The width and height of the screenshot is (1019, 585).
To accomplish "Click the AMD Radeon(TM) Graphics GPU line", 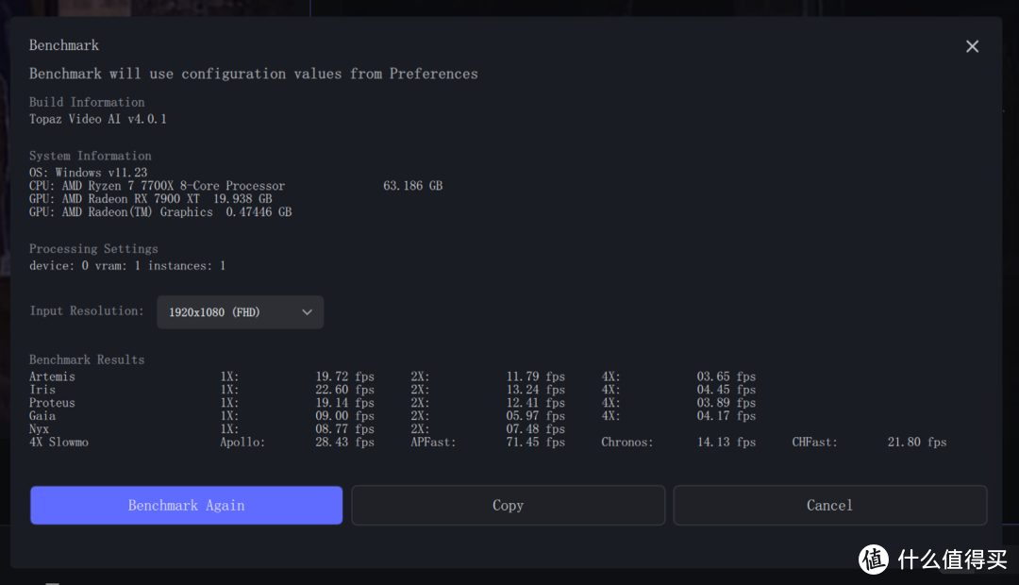I will 160,212.
